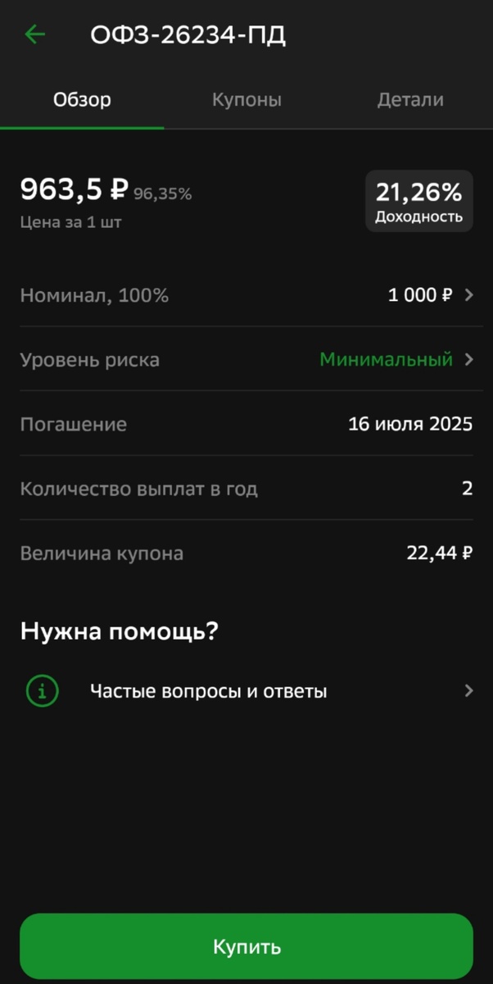Viewport: 493px width, 984px height.
Task: Switch to the Детали tab
Action: tap(410, 99)
